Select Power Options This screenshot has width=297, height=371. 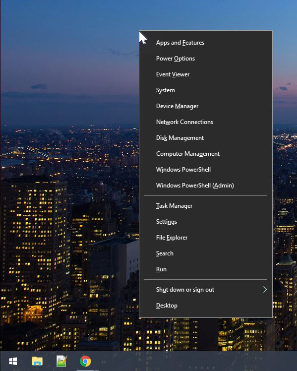[x=206, y=59]
